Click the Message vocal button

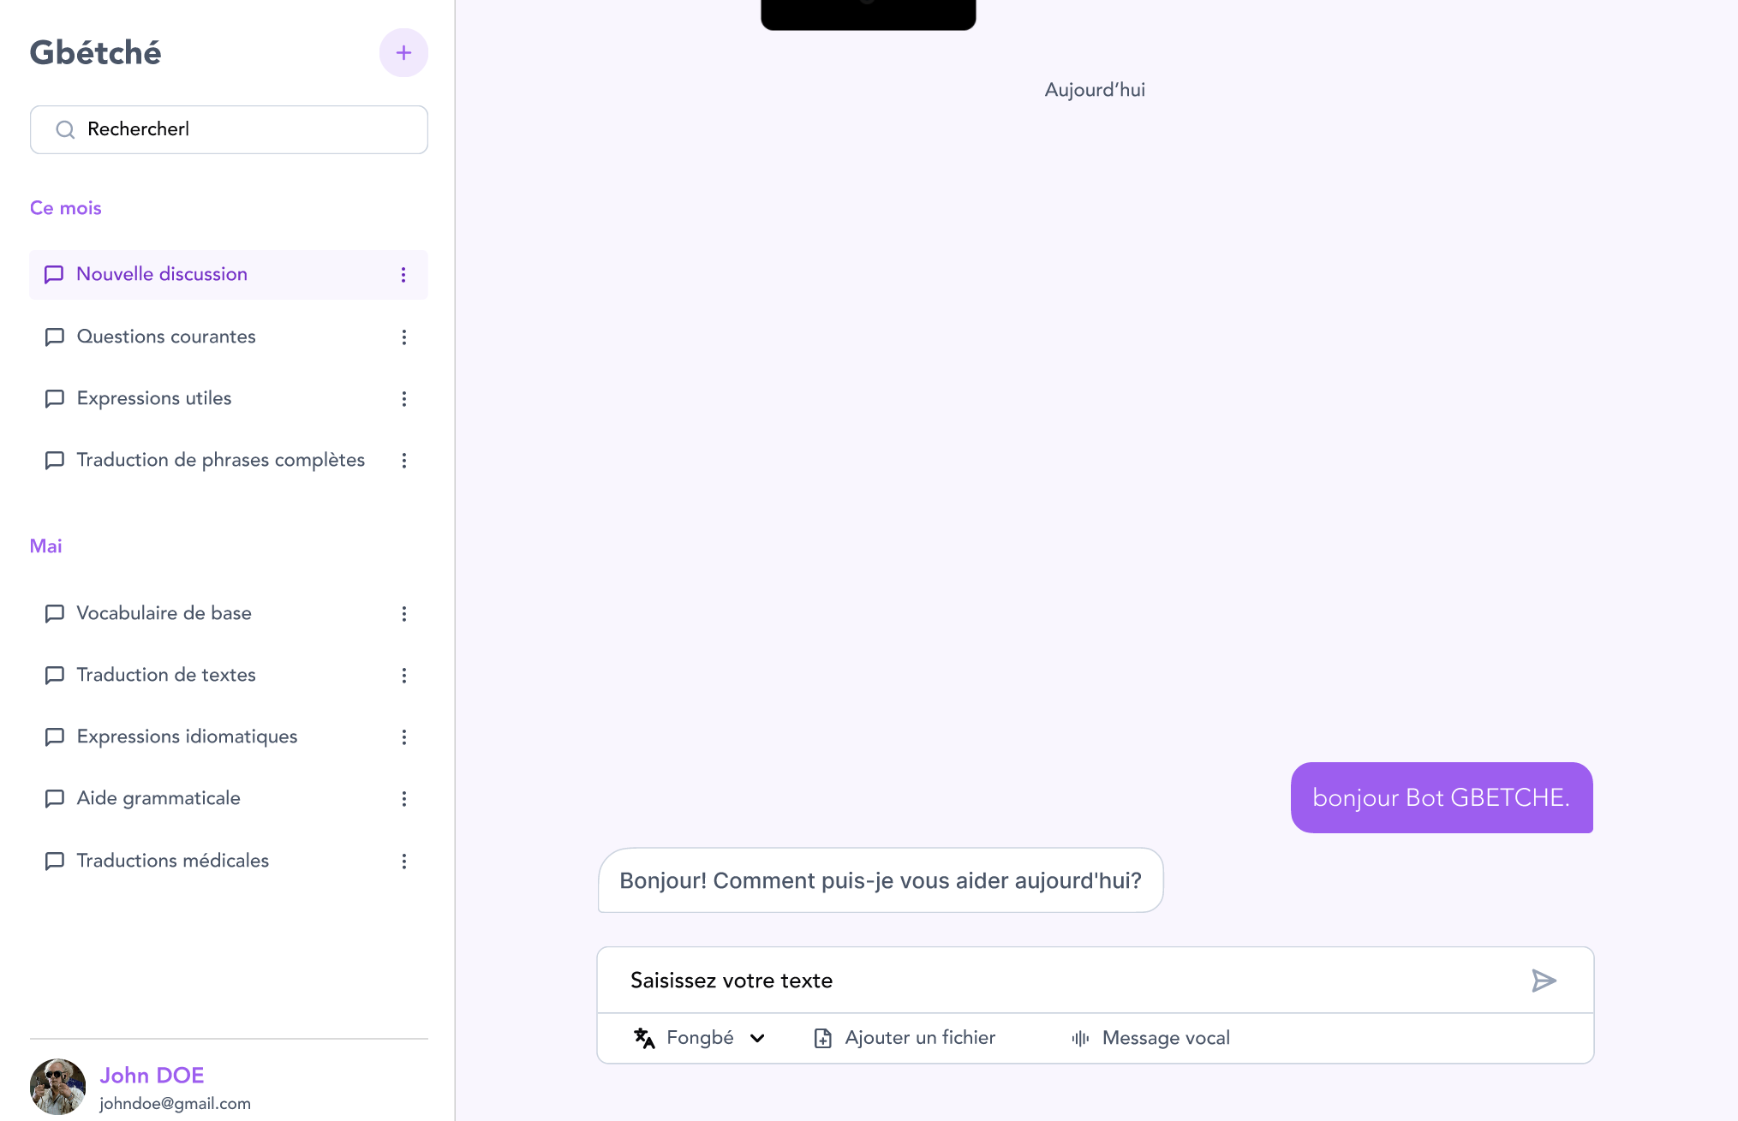click(x=1150, y=1038)
